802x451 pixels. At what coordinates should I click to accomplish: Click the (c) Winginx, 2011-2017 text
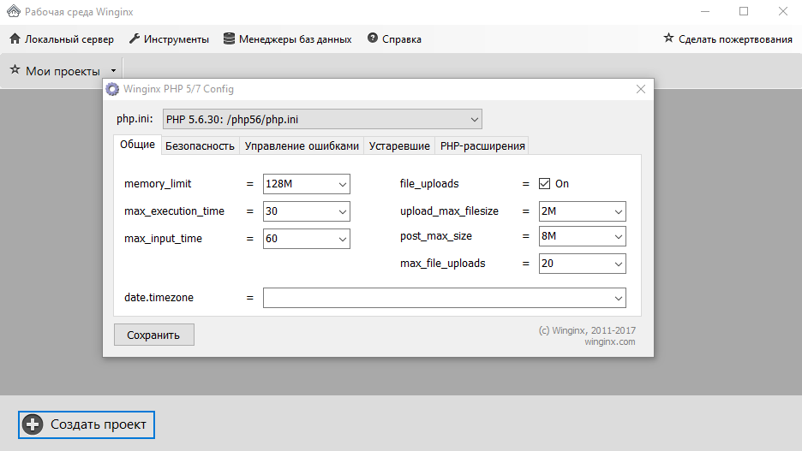point(587,330)
